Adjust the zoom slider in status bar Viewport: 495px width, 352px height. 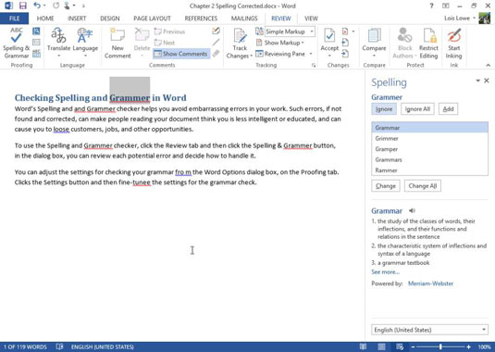440,347
